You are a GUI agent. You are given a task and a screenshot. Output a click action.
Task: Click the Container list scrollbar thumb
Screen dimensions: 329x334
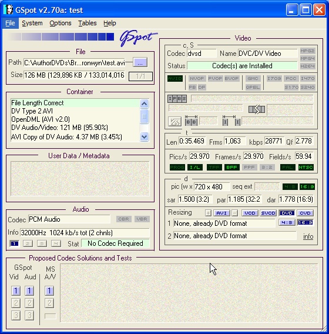point(145,116)
